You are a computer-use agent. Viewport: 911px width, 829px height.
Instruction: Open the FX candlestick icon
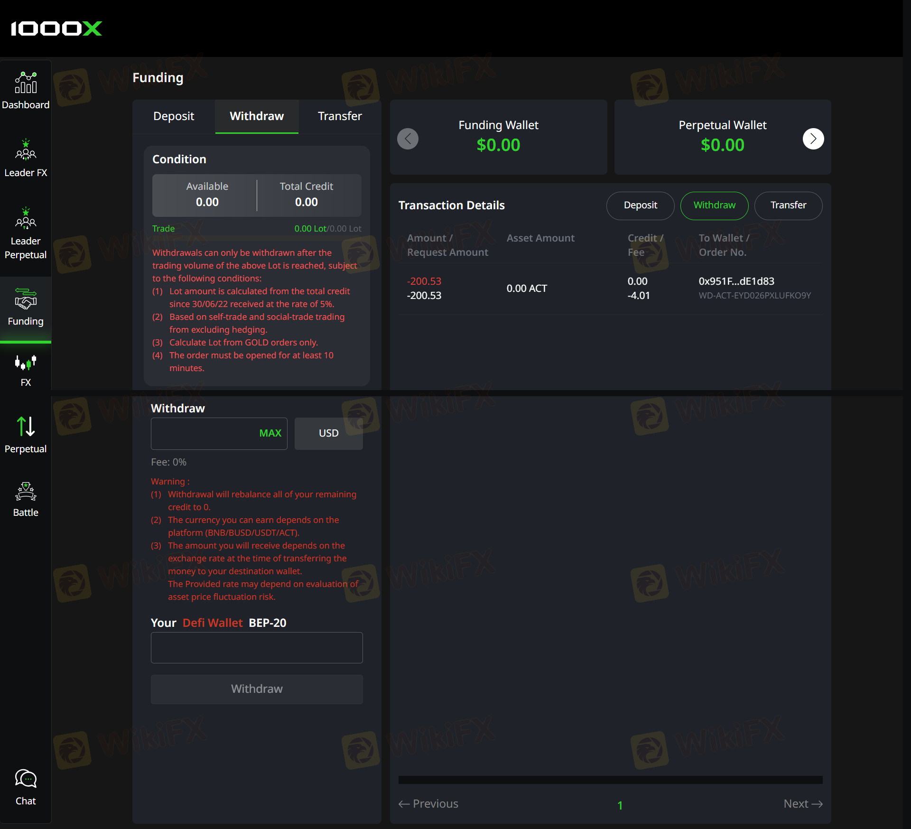(x=26, y=363)
